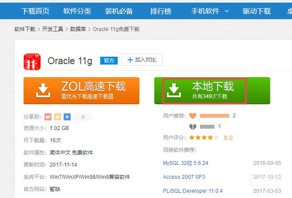Open the 下载首页 nav item
Image resolution: width=292 pixels, height=198 pixels.
(x=35, y=11)
